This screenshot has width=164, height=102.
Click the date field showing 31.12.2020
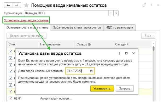pyautogui.click(x=77, y=71)
